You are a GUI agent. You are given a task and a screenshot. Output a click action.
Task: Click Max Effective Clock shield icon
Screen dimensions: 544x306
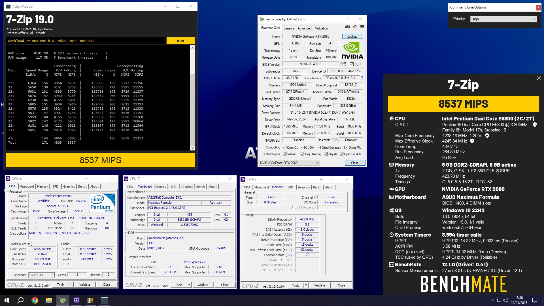[x=472, y=141]
